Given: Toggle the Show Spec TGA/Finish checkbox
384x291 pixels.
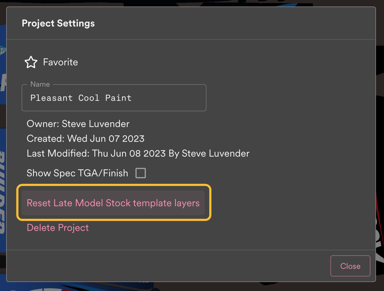Looking at the screenshot, I should 141,173.
